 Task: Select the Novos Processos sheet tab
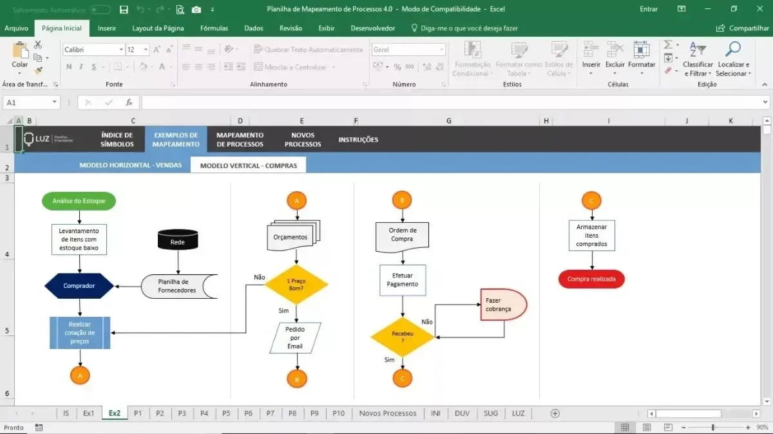pos(388,413)
